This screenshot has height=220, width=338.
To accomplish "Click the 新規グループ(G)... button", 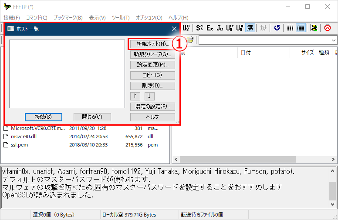I will tap(152, 54).
